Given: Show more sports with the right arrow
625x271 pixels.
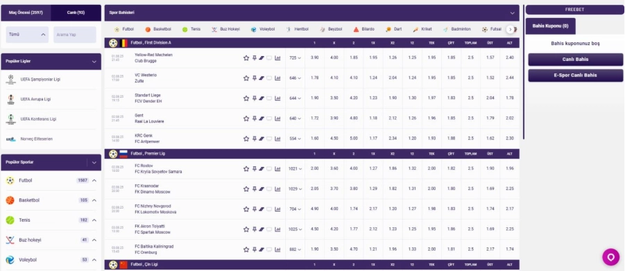Looking at the screenshot, I should [x=510, y=30].
